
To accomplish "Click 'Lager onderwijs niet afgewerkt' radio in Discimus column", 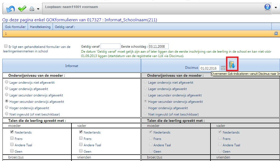I will [x=145, y=82].
